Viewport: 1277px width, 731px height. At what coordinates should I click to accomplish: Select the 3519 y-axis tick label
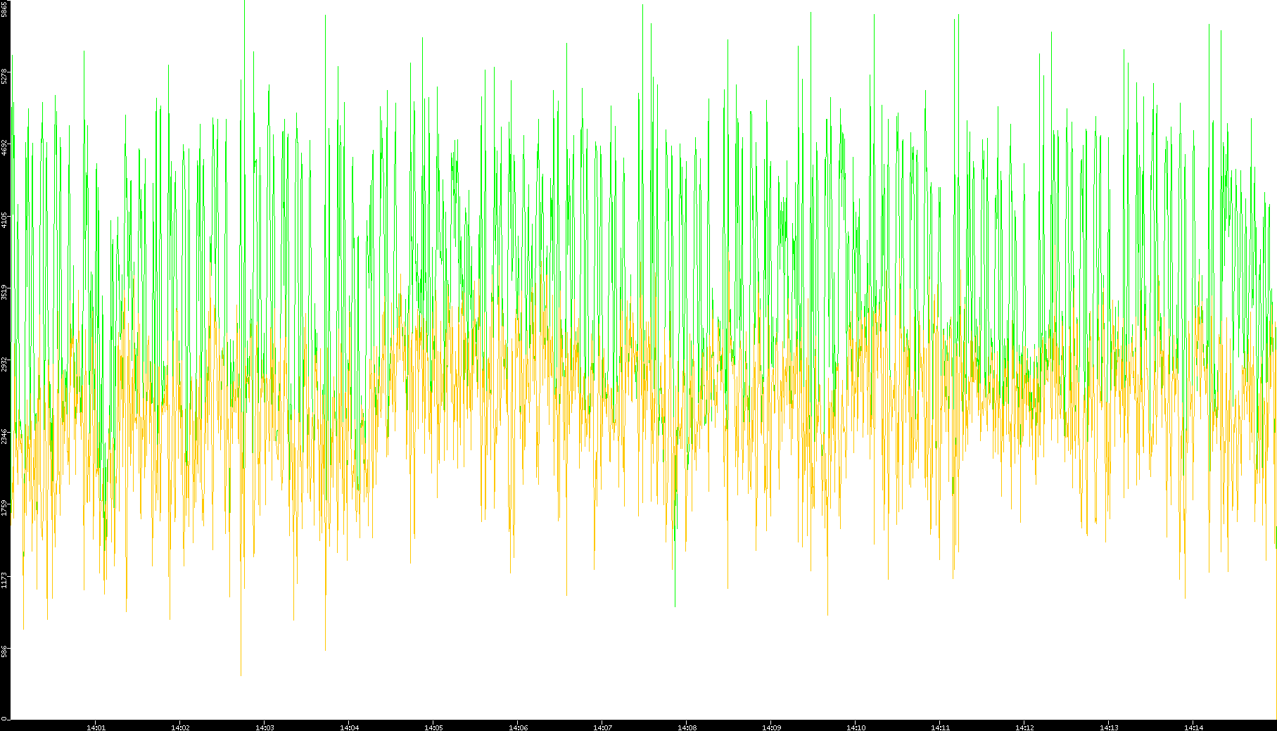4,291
